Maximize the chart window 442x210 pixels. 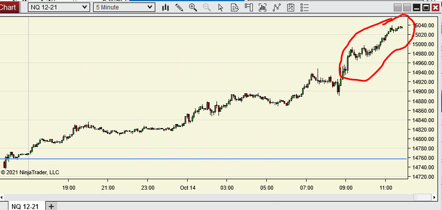coord(426,7)
